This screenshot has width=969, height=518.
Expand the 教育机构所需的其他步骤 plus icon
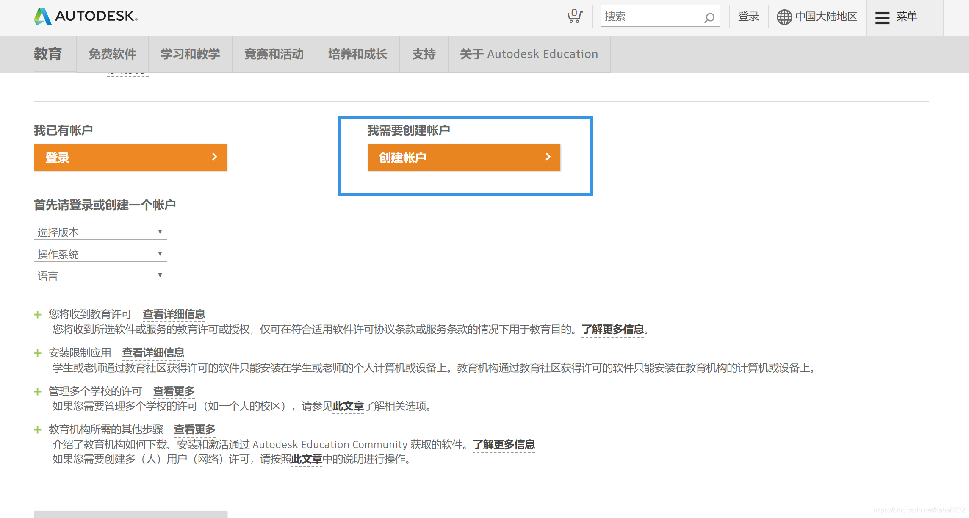tap(38, 429)
